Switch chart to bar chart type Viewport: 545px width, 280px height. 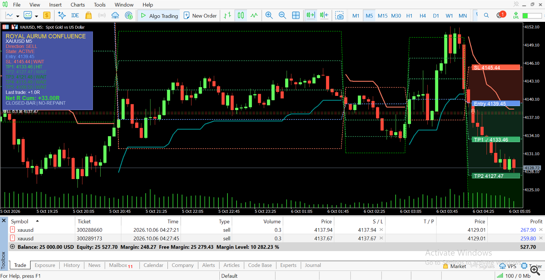(227, 15)
